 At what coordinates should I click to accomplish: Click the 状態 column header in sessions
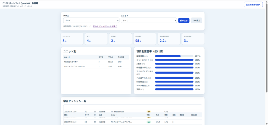pyautogui.click(x=148, y=115)
